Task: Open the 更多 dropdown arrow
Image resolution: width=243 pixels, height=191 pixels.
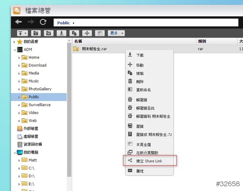Action: point(122,33)
